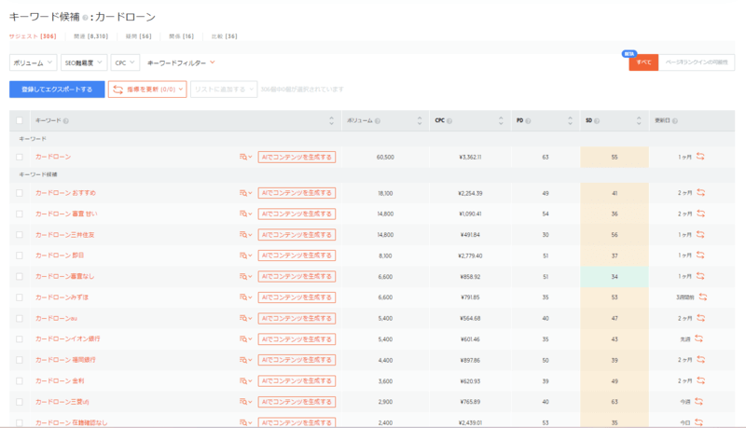Screen dimensions: 746x428
Task: Select the すべて toggle tab
Action: [643, 62]
